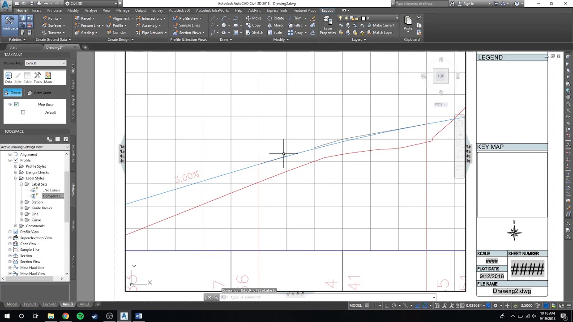The height and width of the screenshot is (322, 573).
Task: Click the TOP face of the ViewCube
Action: [441, 76]
